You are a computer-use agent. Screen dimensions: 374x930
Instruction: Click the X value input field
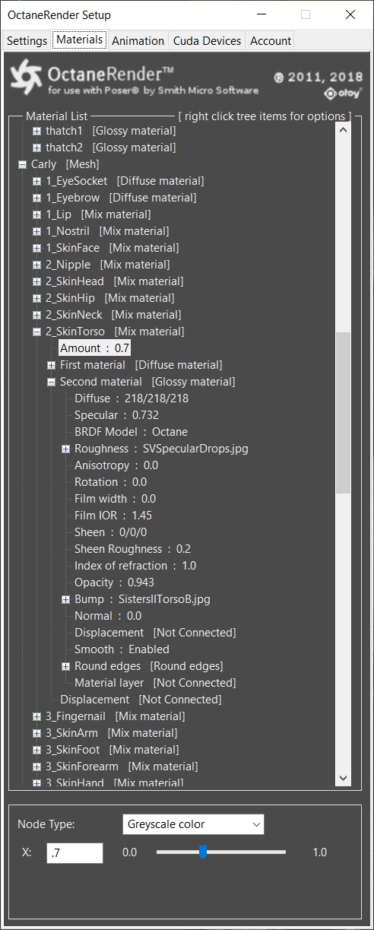click(74, 852)
